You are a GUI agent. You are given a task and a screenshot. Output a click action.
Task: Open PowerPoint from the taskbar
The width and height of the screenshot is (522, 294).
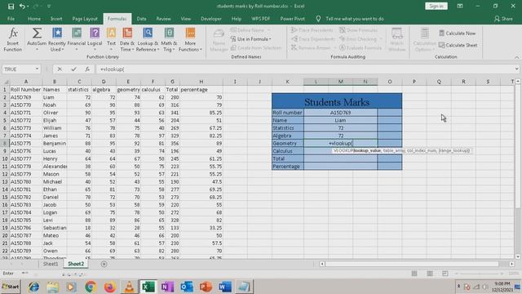[x=206, y=287]
